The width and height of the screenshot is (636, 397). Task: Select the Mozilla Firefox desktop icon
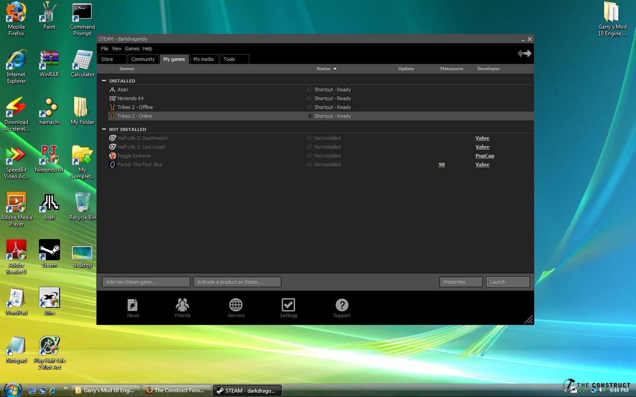(x=16, y=19)
